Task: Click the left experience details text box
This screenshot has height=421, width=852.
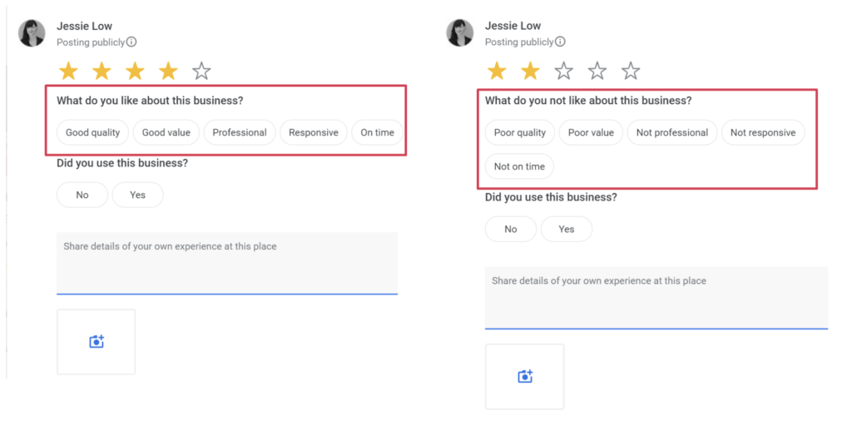Action: (226, 263)
